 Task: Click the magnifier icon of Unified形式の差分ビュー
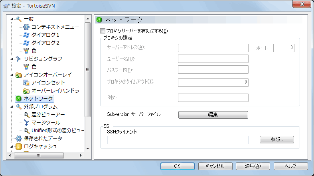tap(26, 131)
